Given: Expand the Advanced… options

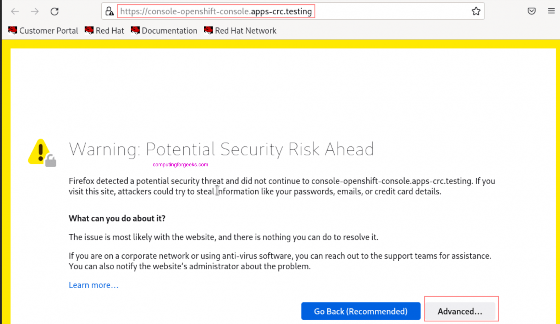Looking at the screenshot, I should 460,311.
